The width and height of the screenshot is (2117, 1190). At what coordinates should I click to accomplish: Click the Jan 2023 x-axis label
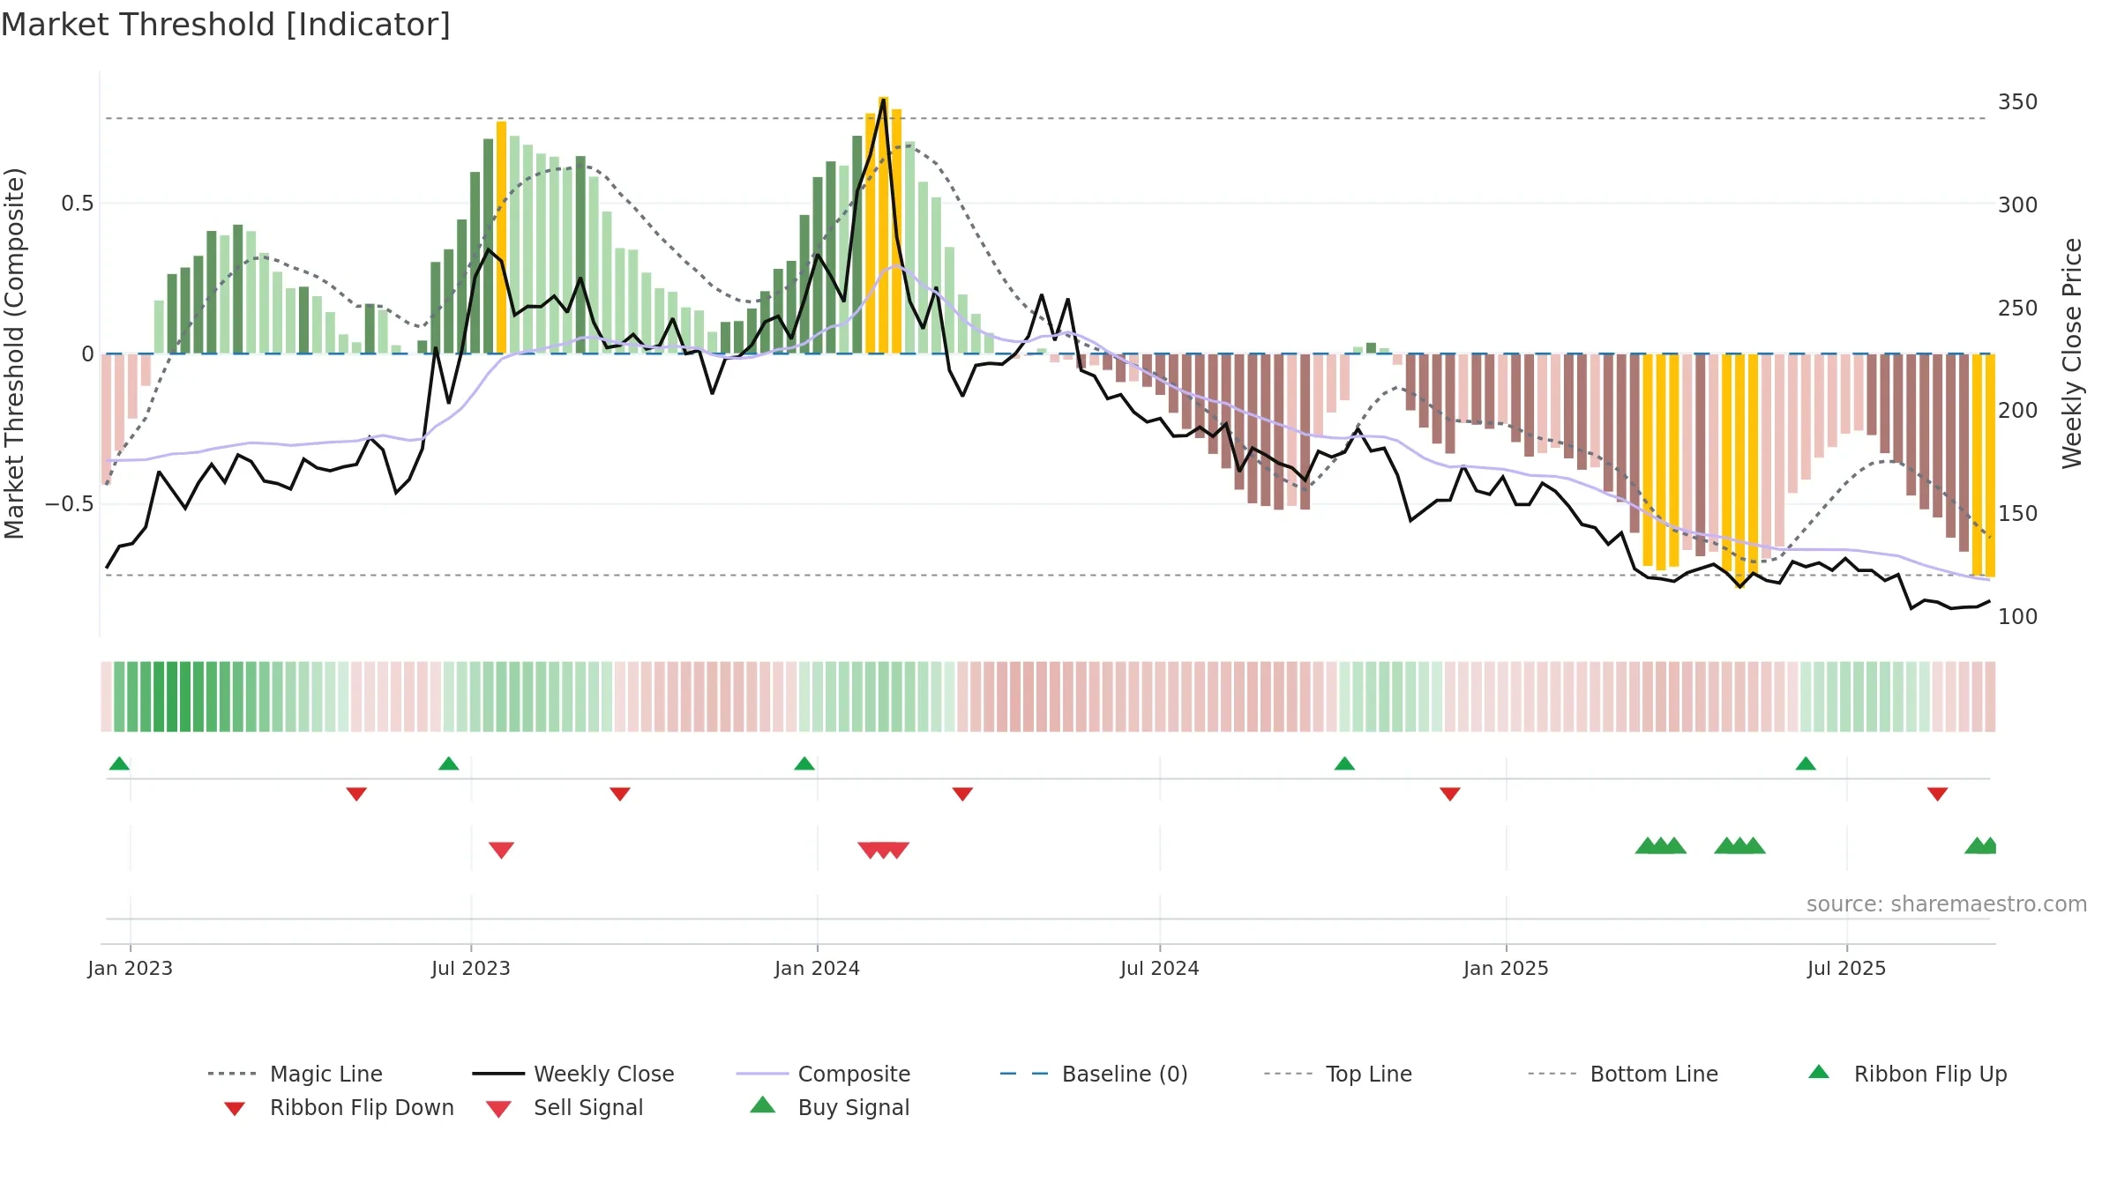131,968
